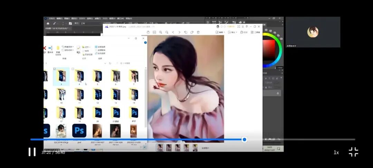Click 全部图片 all pictures link in viewer

205,148
